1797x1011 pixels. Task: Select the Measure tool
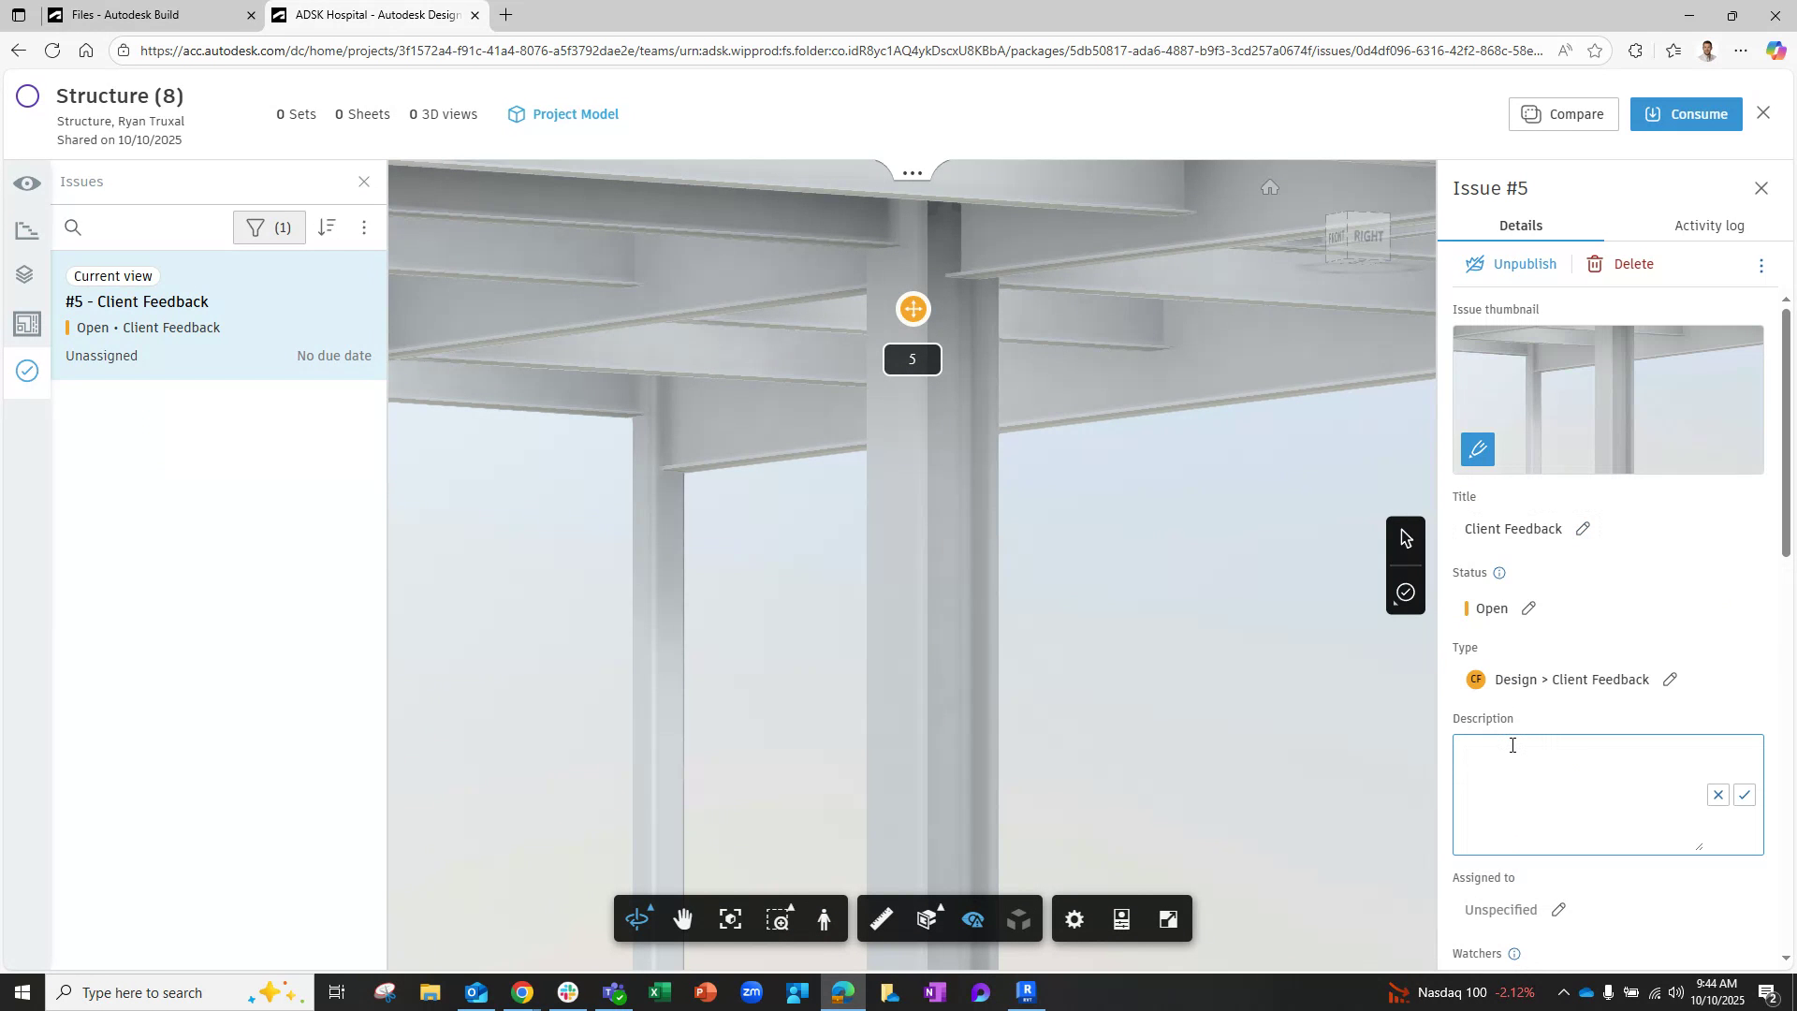(x=881, y=918)
